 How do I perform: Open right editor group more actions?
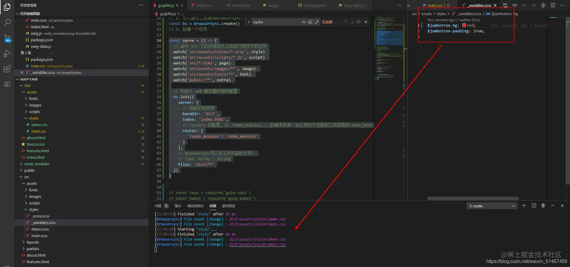(x=562, y=5)
